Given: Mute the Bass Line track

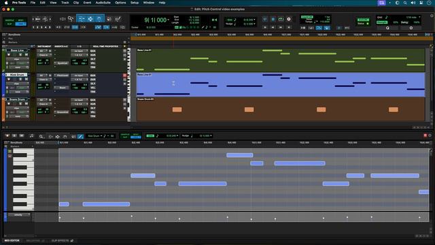Looking at the screenshot, I should 27,54.
